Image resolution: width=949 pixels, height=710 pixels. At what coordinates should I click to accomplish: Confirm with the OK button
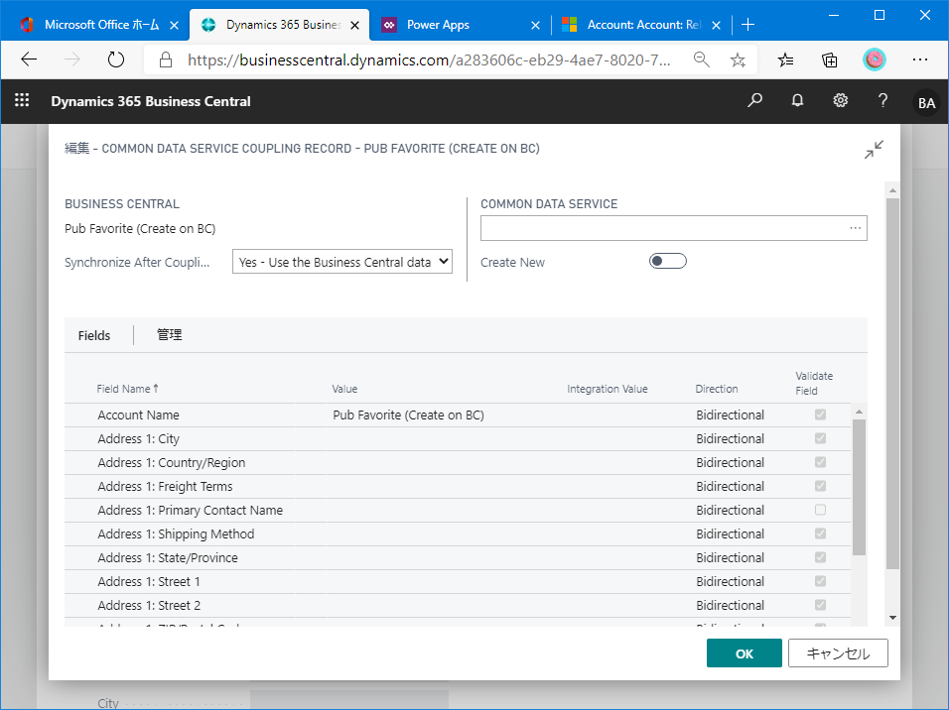744,653
